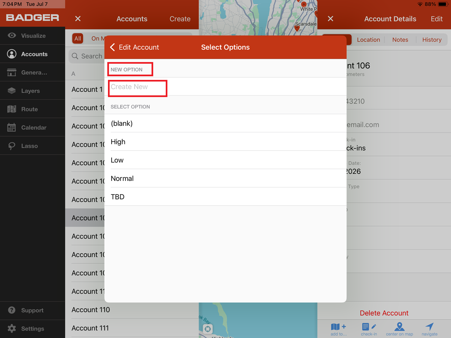Click Edit in Account Details header
Screen dimensions: 451x338
click(x=436, y=19)
